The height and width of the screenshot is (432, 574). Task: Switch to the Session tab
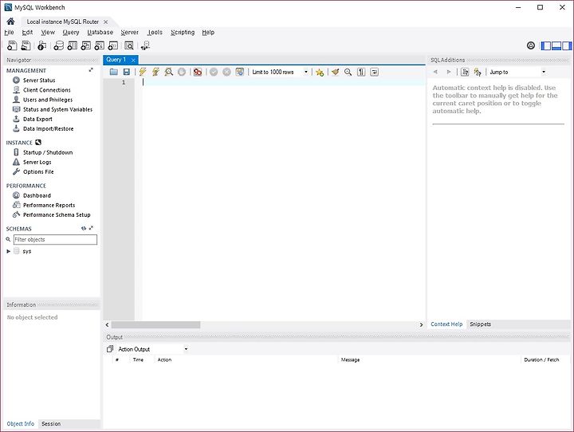pyautogui.click(x=51, y=423)
